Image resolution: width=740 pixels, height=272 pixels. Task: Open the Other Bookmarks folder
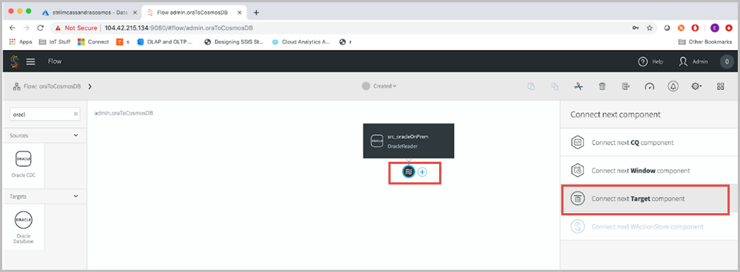point(705,41)
